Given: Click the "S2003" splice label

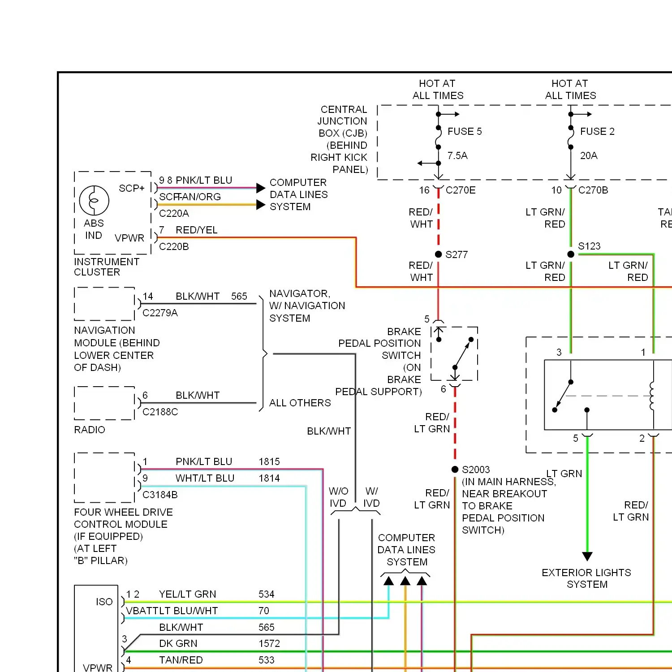Looking at the screenshot, I should [476, 470].
